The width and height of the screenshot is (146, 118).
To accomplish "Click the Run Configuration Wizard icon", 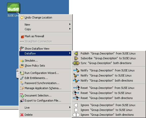I will [22, 73].
